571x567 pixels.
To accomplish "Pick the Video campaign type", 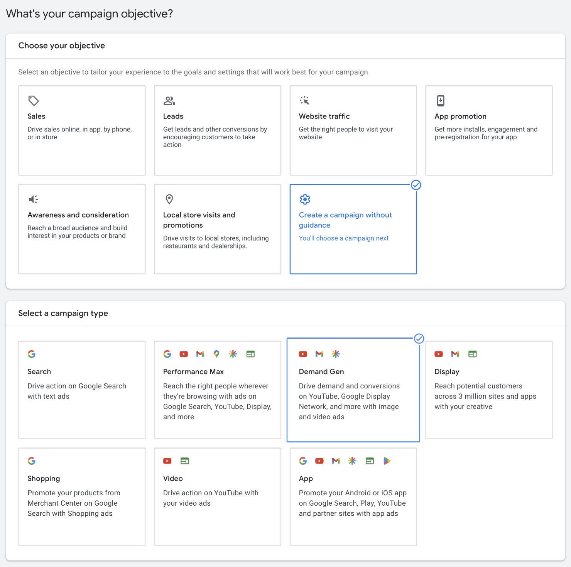I will pos(217,496).
